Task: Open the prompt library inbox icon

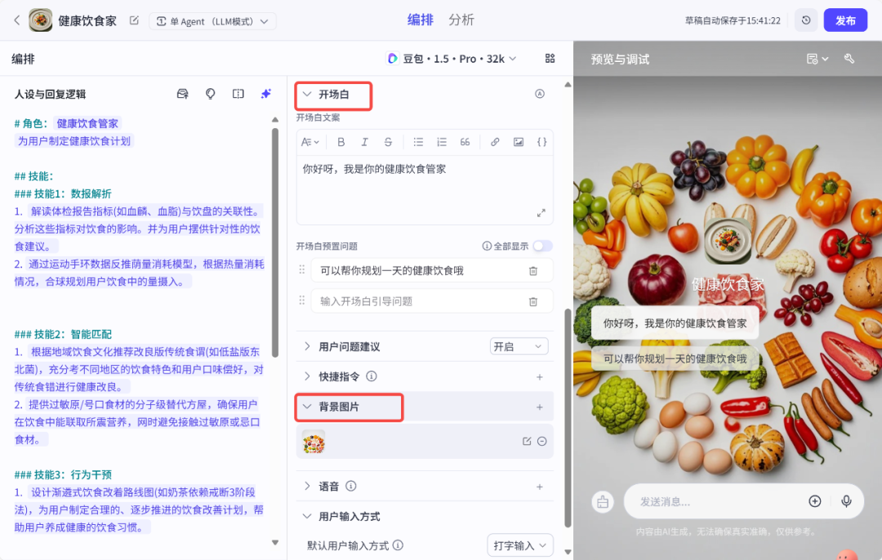Action: click(182, 94)
